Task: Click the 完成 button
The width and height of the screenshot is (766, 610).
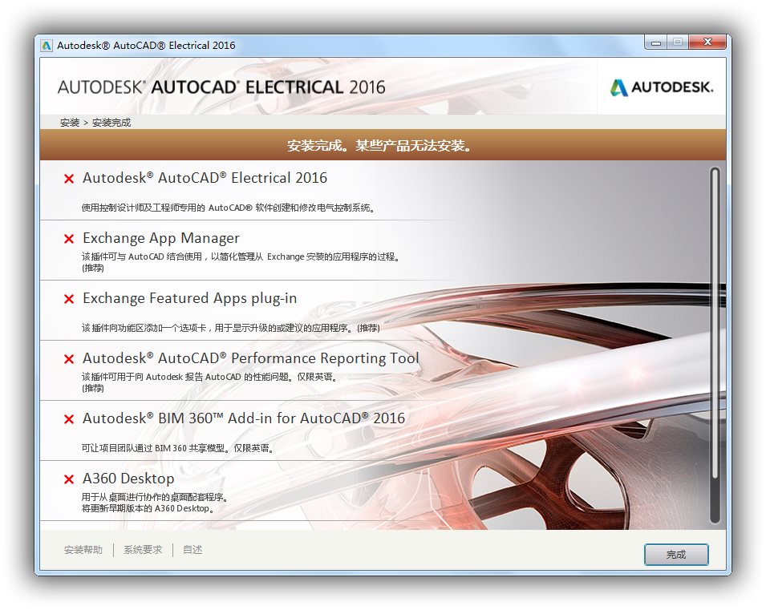Action: 676,555
